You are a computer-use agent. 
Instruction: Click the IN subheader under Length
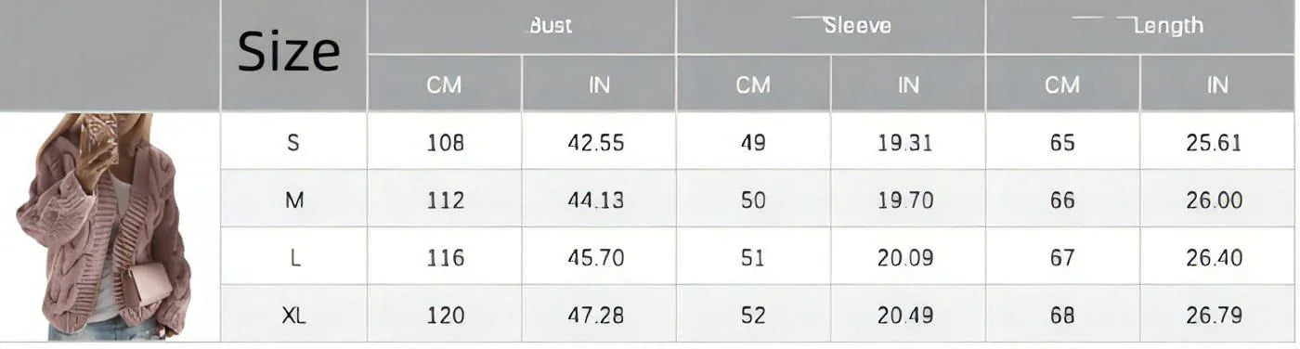point(1217,84)
